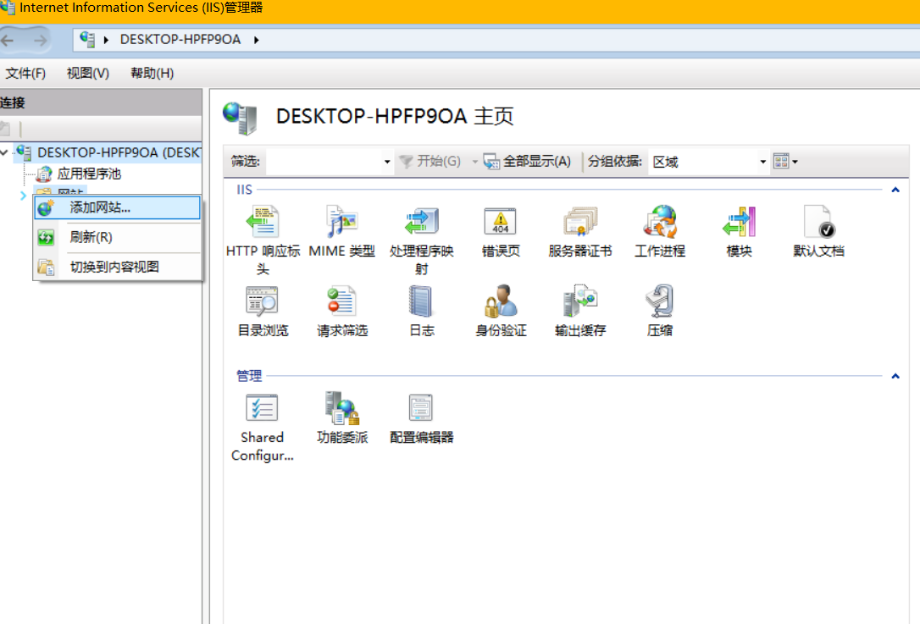Click the server icon in the address bar
This screenshot has width=920, height=624.
click(87, 39)
